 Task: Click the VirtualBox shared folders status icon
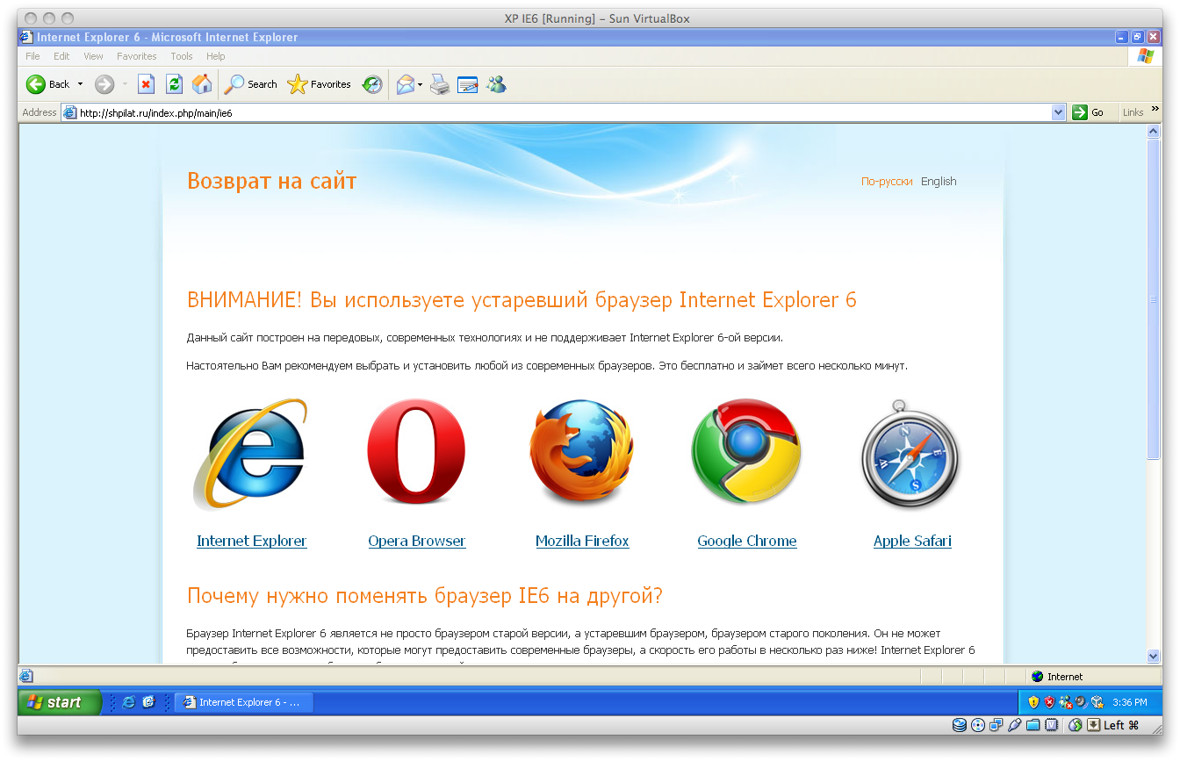[1032, 725]
